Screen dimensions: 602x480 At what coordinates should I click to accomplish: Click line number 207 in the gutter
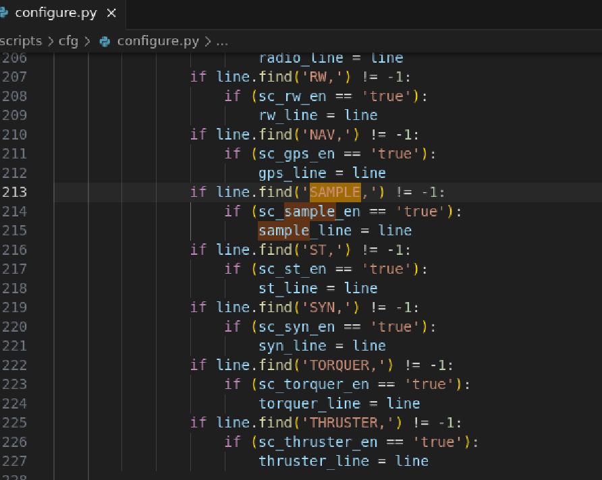[x=14, y=77]
